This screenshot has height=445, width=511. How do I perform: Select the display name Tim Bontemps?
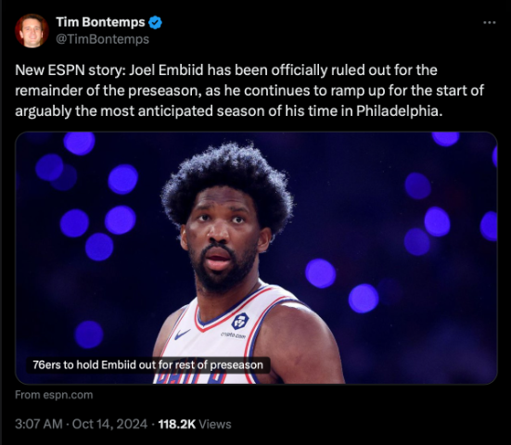click(100, 22)
